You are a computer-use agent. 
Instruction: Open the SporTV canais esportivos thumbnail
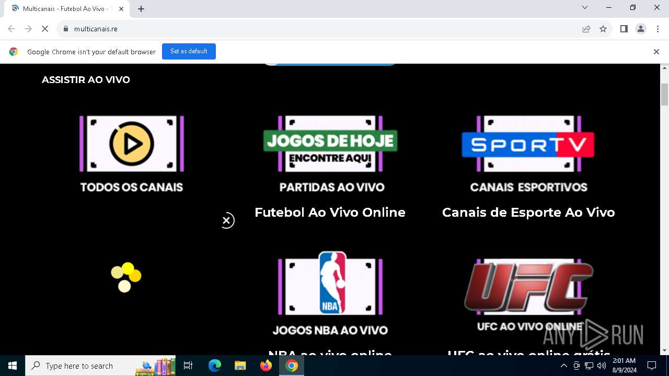[528, 144]
